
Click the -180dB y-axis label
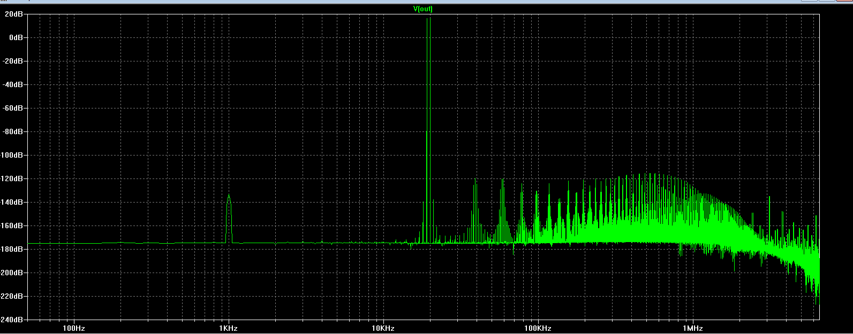point(11,249)
